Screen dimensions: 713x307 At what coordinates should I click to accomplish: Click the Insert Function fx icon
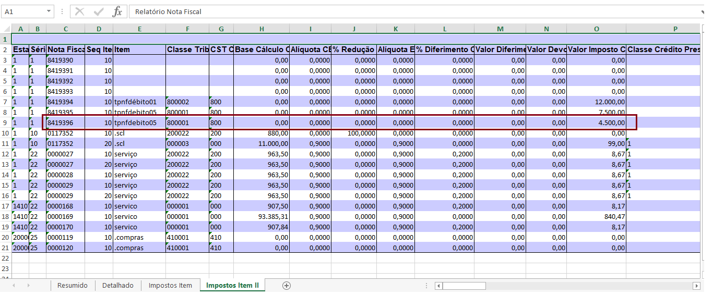[x=117, y=11]
